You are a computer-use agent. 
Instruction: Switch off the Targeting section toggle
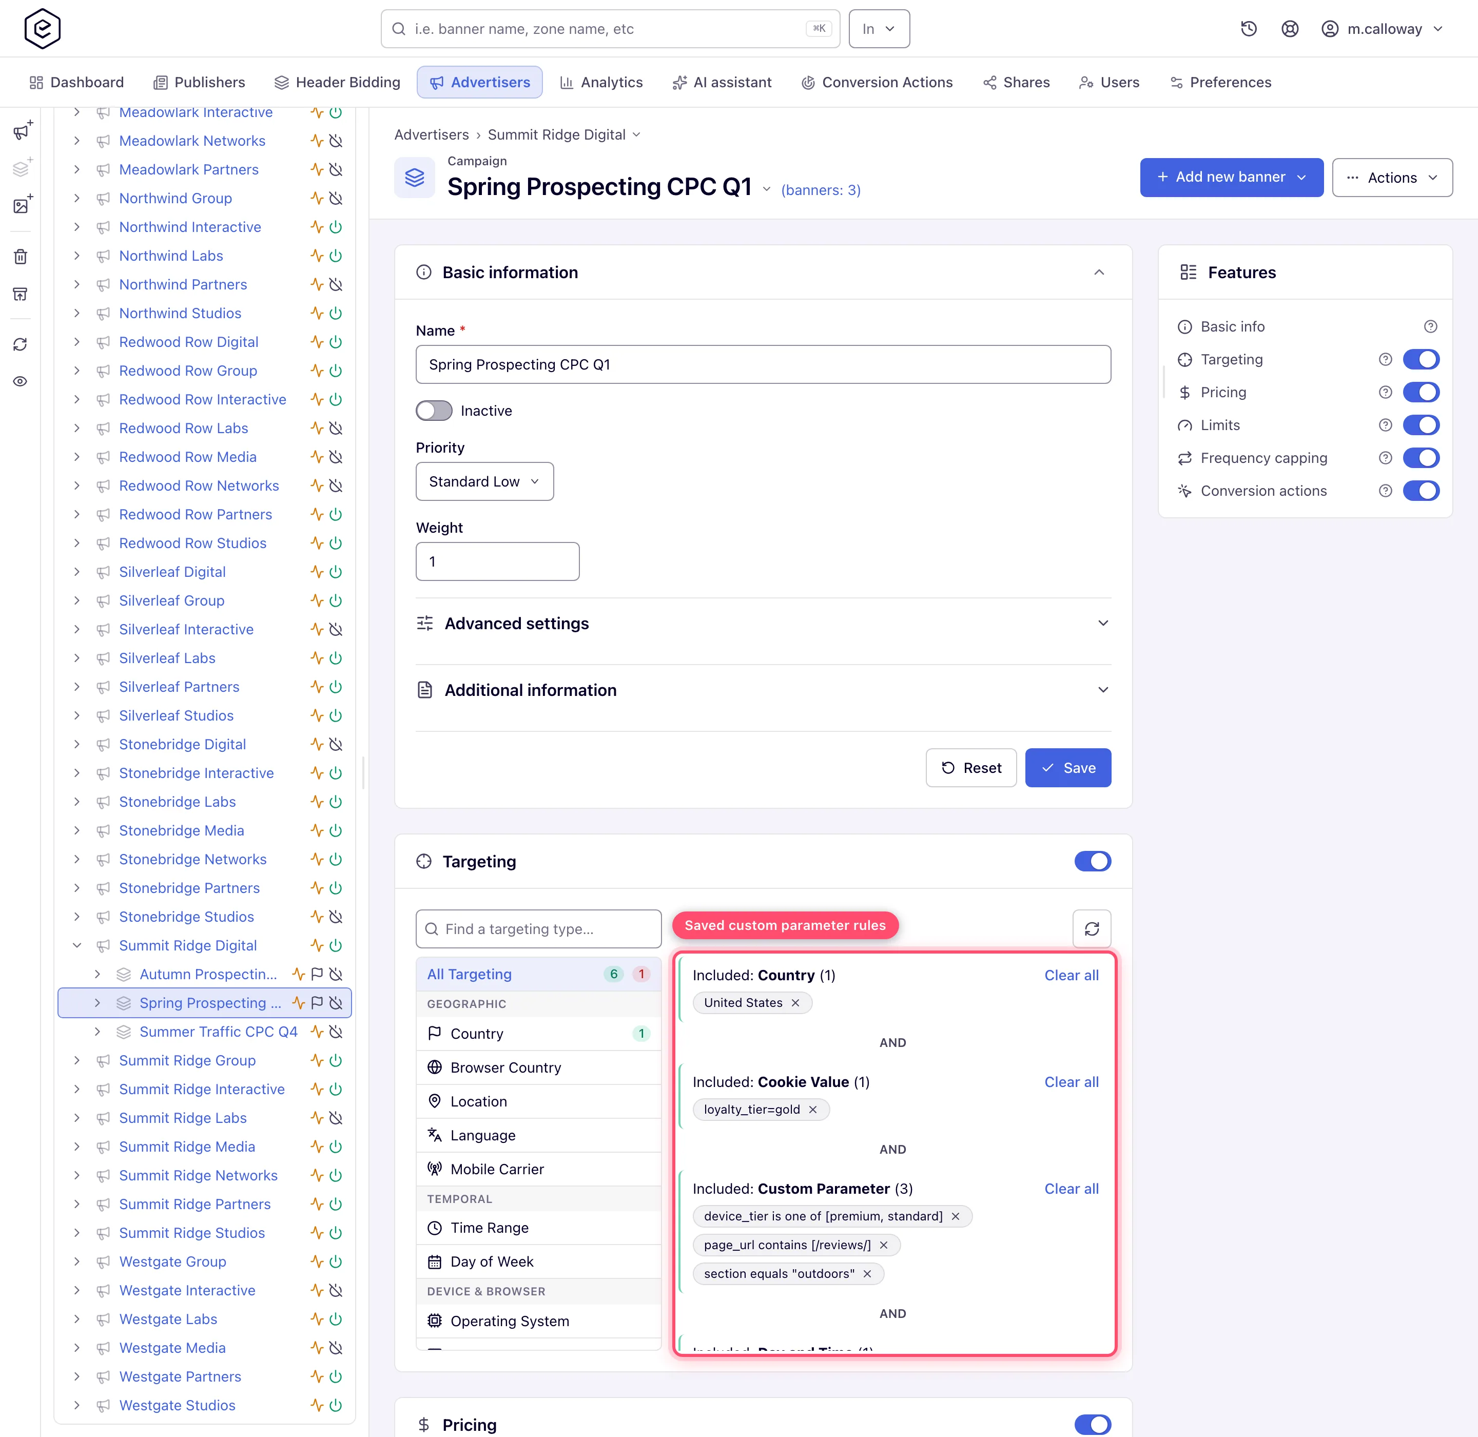(x=1092, y=861)
